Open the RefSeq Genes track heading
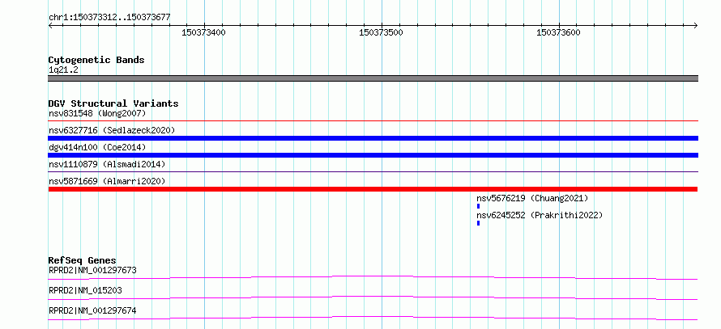This screenshot has height=329, width=721. [83, 260]
